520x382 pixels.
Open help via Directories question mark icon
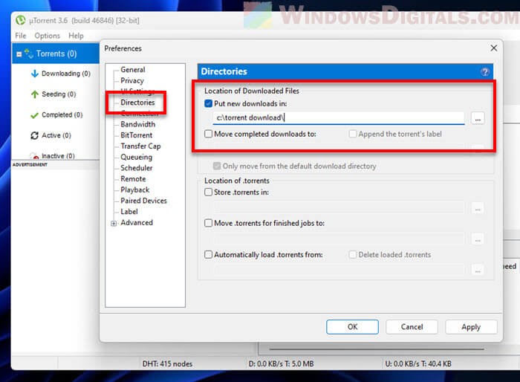(485, 71)
